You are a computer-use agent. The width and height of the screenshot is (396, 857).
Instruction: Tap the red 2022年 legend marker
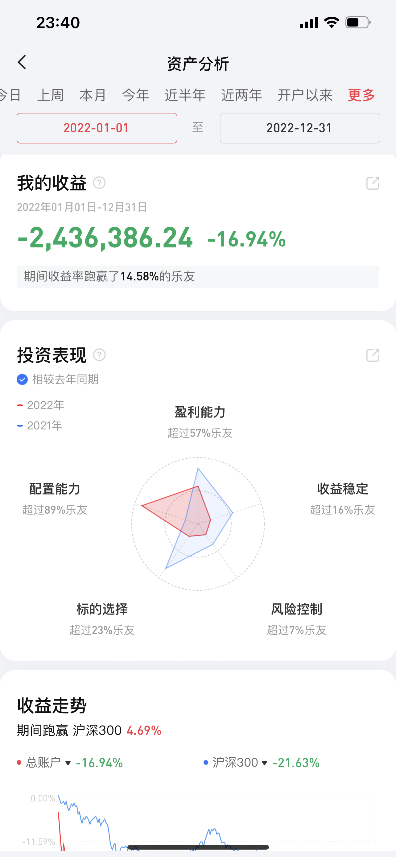(x=20, y=405)
